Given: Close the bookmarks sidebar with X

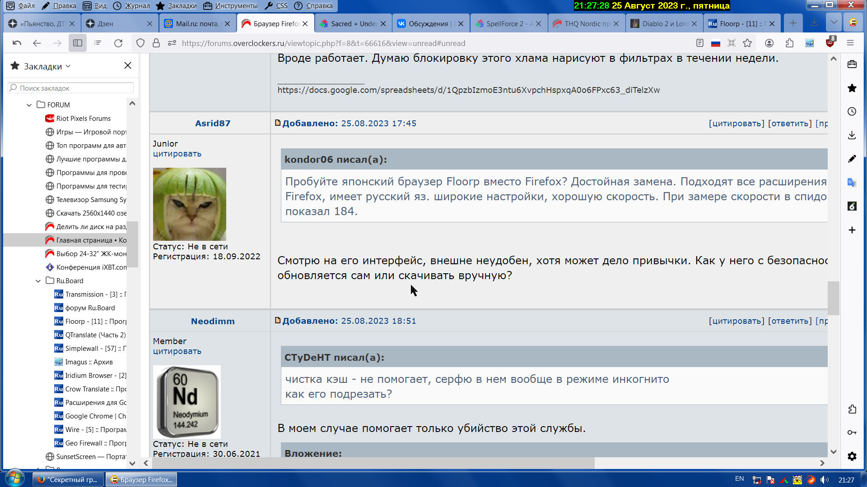Looking at the screenshot, I should [x=128, y=66].
